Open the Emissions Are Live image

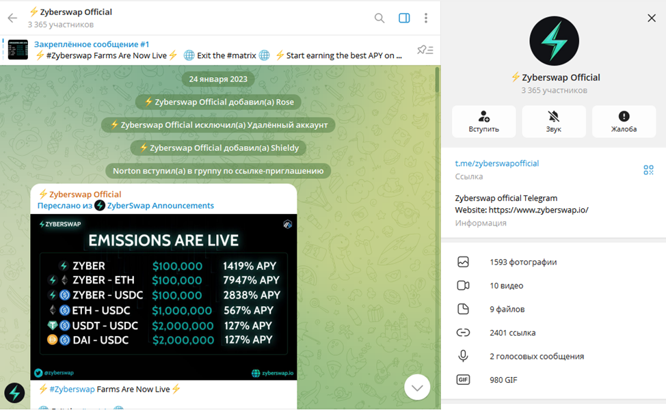[x=163, y=297]
